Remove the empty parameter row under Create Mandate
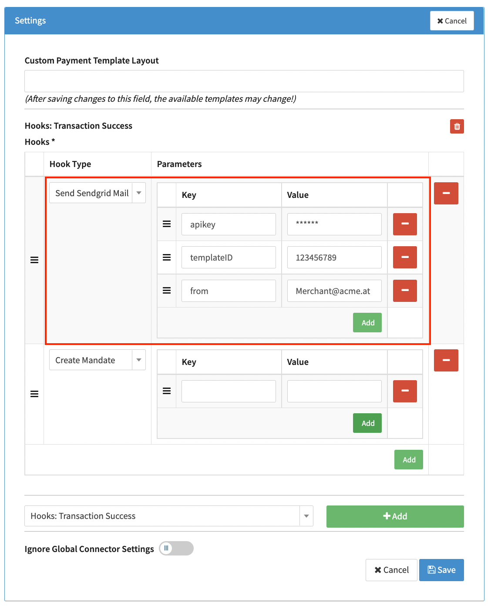 pyautogui.click(x=404, y=391)
